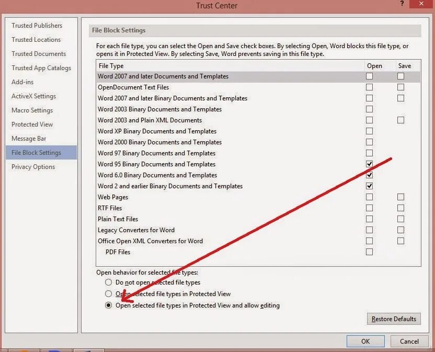Enable Save block for RTF Files
This screenshot has width=435, height=352.
[x=400, y=208]
